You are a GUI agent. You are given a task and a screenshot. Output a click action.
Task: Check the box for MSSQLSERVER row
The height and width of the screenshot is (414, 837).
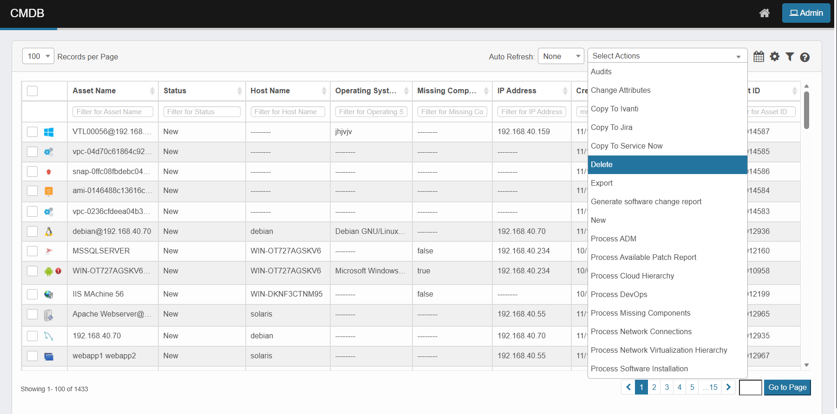[33, 251]
